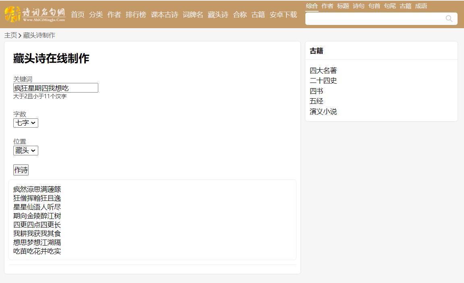Screen dimensions: 464x283
Task: Switch to the 成语 search filter
Action: click(x=421, y=6)
